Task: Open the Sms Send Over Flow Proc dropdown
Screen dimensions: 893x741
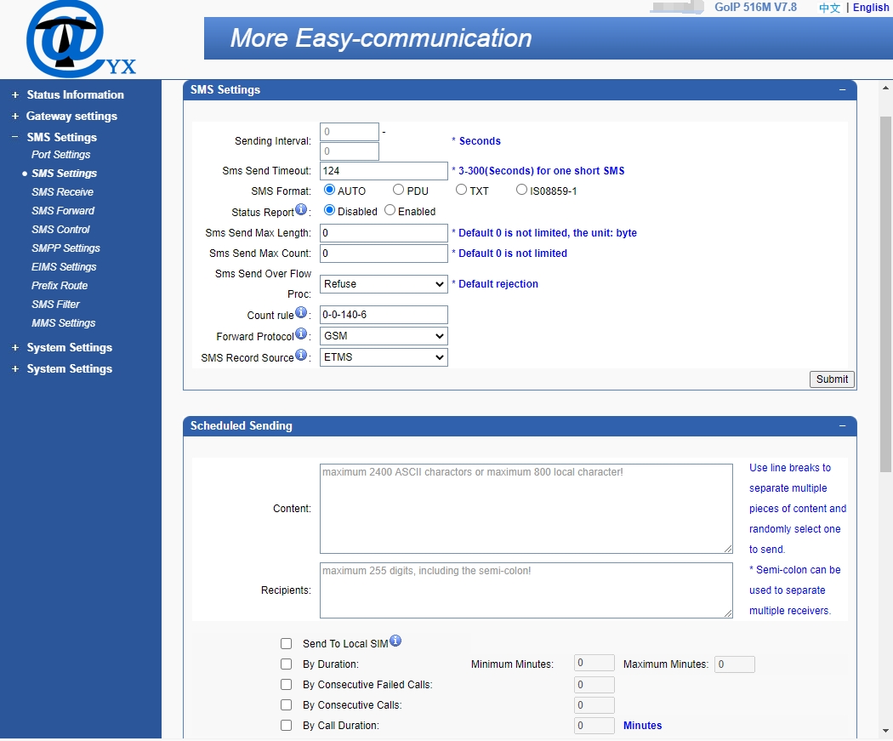Action: click(x=383, y=283)
